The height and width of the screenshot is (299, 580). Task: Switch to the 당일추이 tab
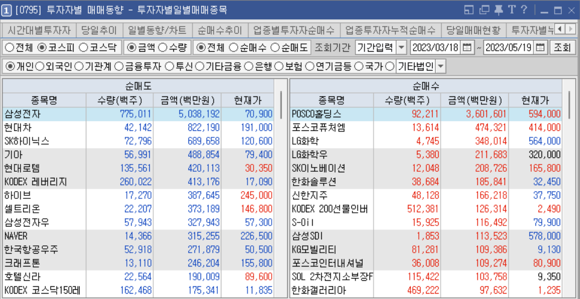click(x=99, y=30)
